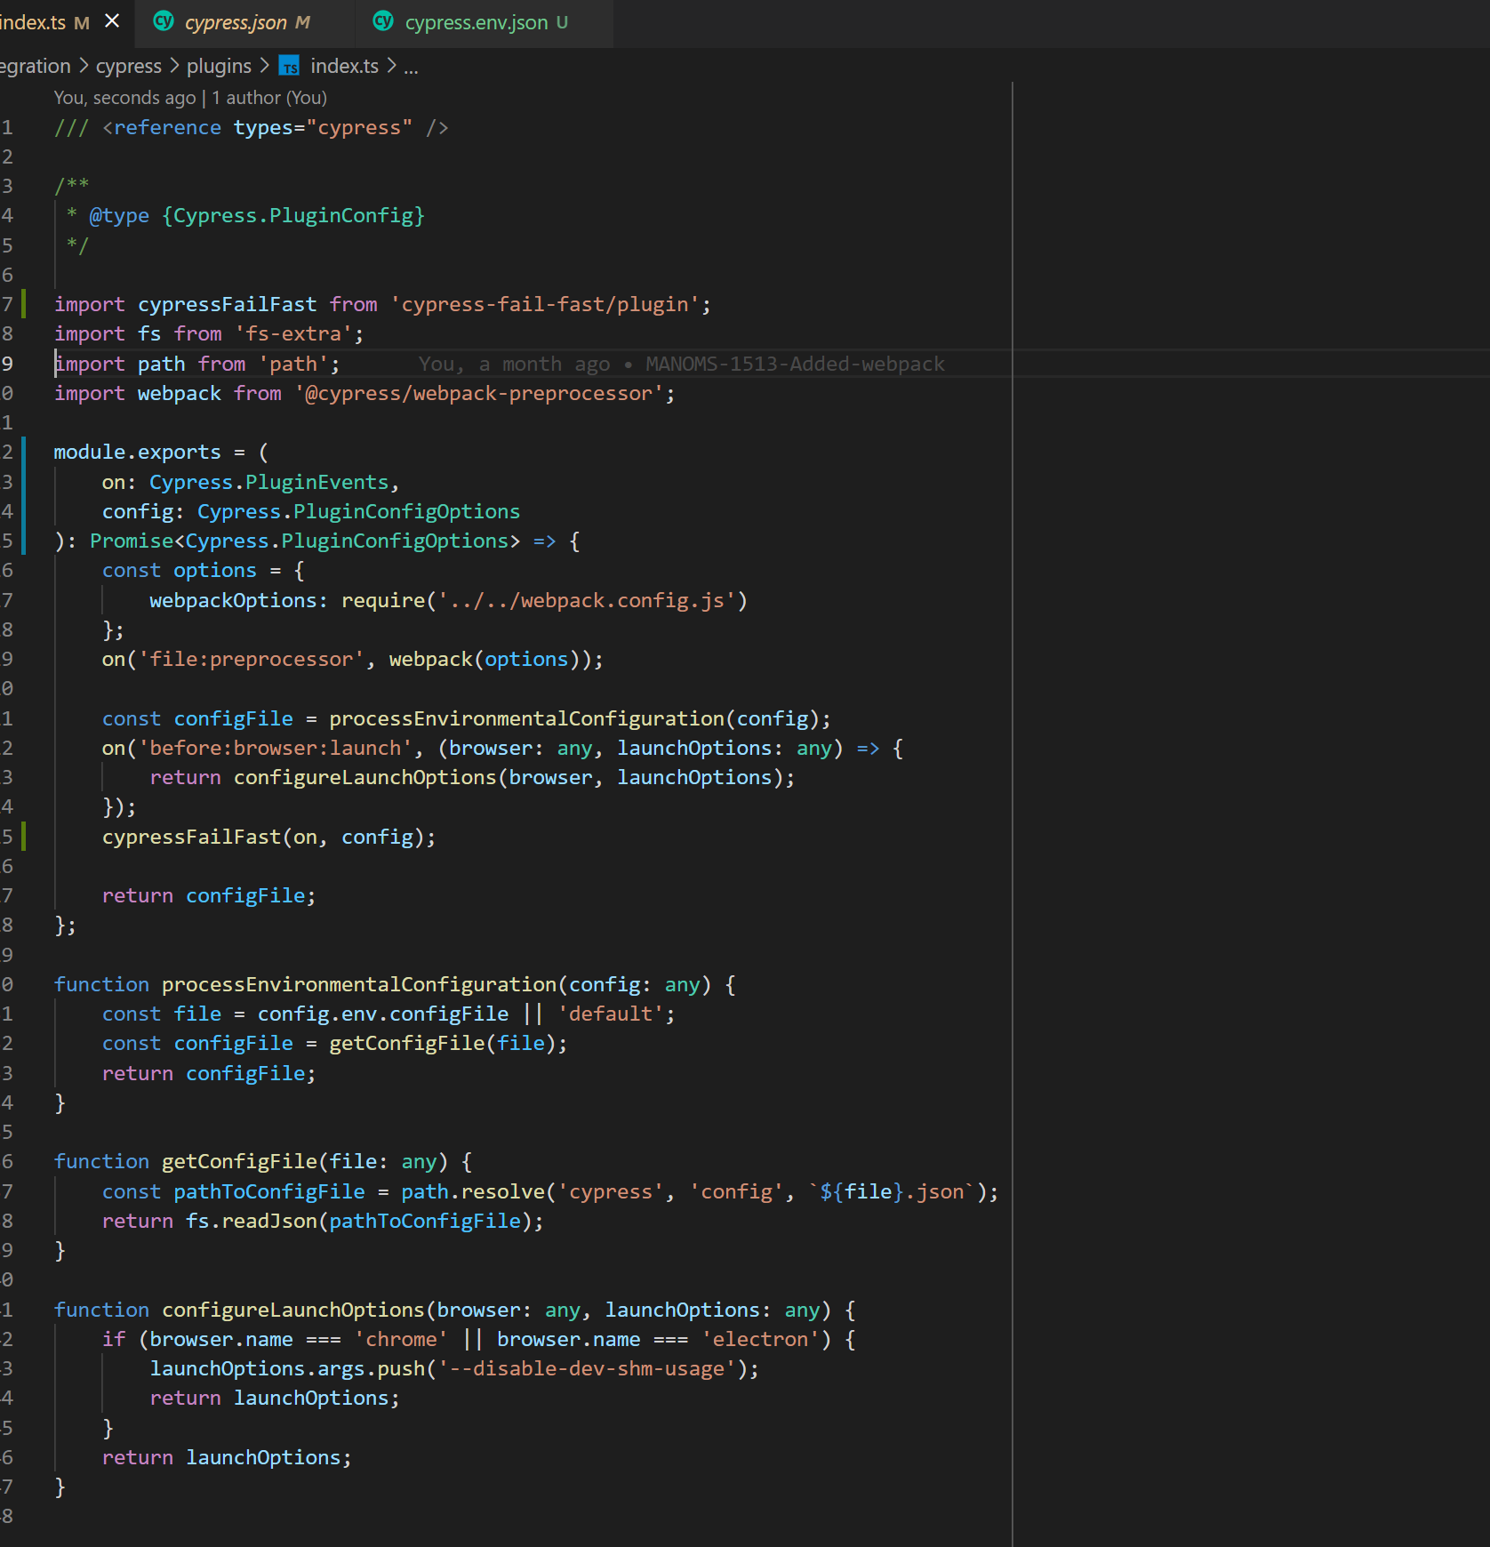
Task: Select the index.ts tab
Action: tap(44, 23)
